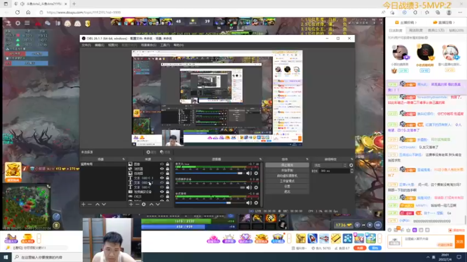Open Dota settings gear icon top-left
467x262 pixels.
pos(18,23)
